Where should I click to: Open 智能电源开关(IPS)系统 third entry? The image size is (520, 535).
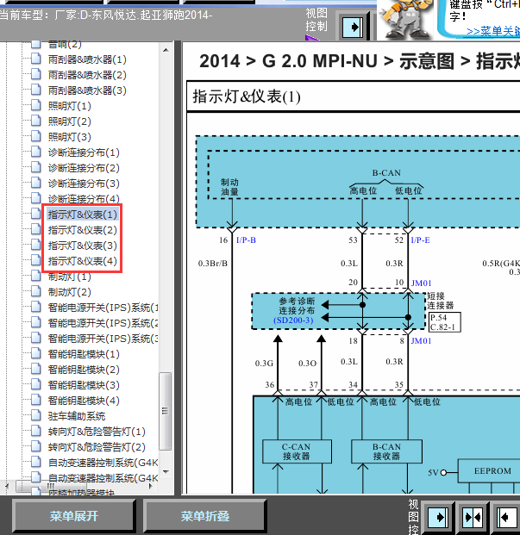(x=103, y=339)
